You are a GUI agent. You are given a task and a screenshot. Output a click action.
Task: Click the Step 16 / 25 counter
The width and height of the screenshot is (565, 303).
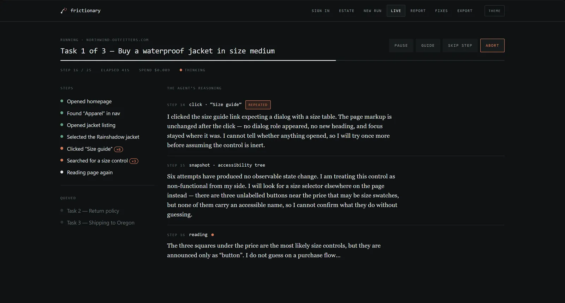pyautogui.click(x=76, y=70)
